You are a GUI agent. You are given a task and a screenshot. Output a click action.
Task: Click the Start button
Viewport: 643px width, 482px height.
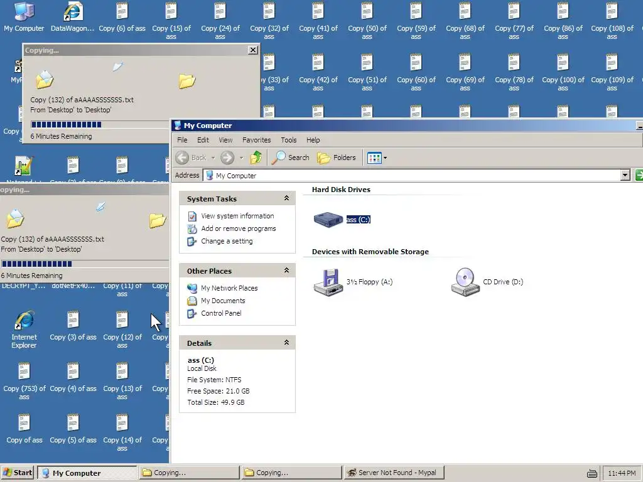17,473
